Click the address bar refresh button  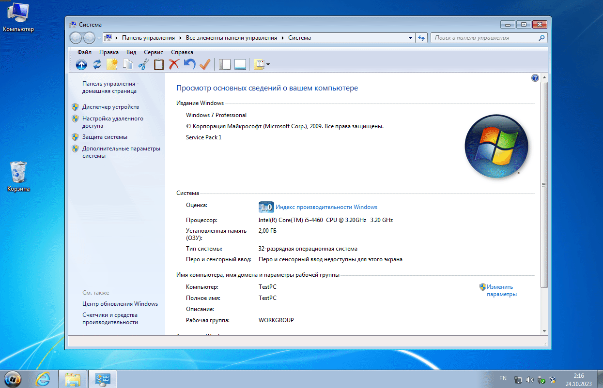pos(421,38)
